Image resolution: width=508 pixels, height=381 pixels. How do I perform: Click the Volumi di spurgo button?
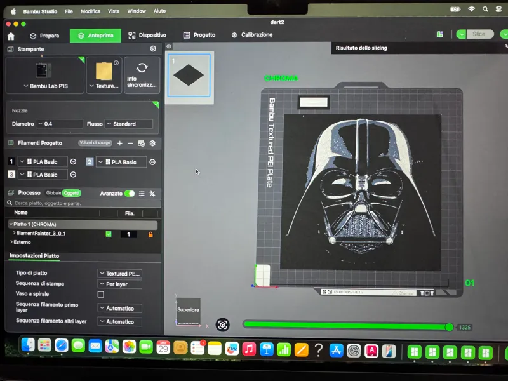tap(95, 142)
